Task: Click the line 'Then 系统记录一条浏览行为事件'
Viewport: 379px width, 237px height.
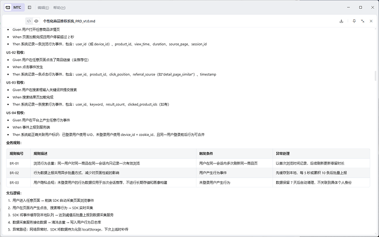Action: tap(109, 44)
